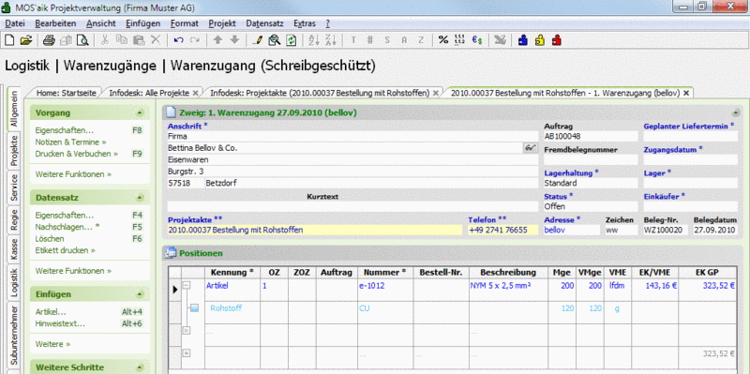Click the Drucken & Verbuchen link
Image resolution: width=750 pixels, height=374 pixels.
point(77,154)
